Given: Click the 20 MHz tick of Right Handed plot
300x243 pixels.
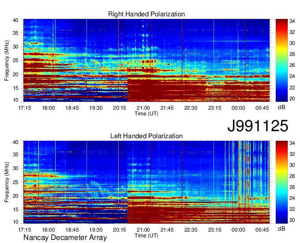Looking at the screenshot, I should click(16, 74).
